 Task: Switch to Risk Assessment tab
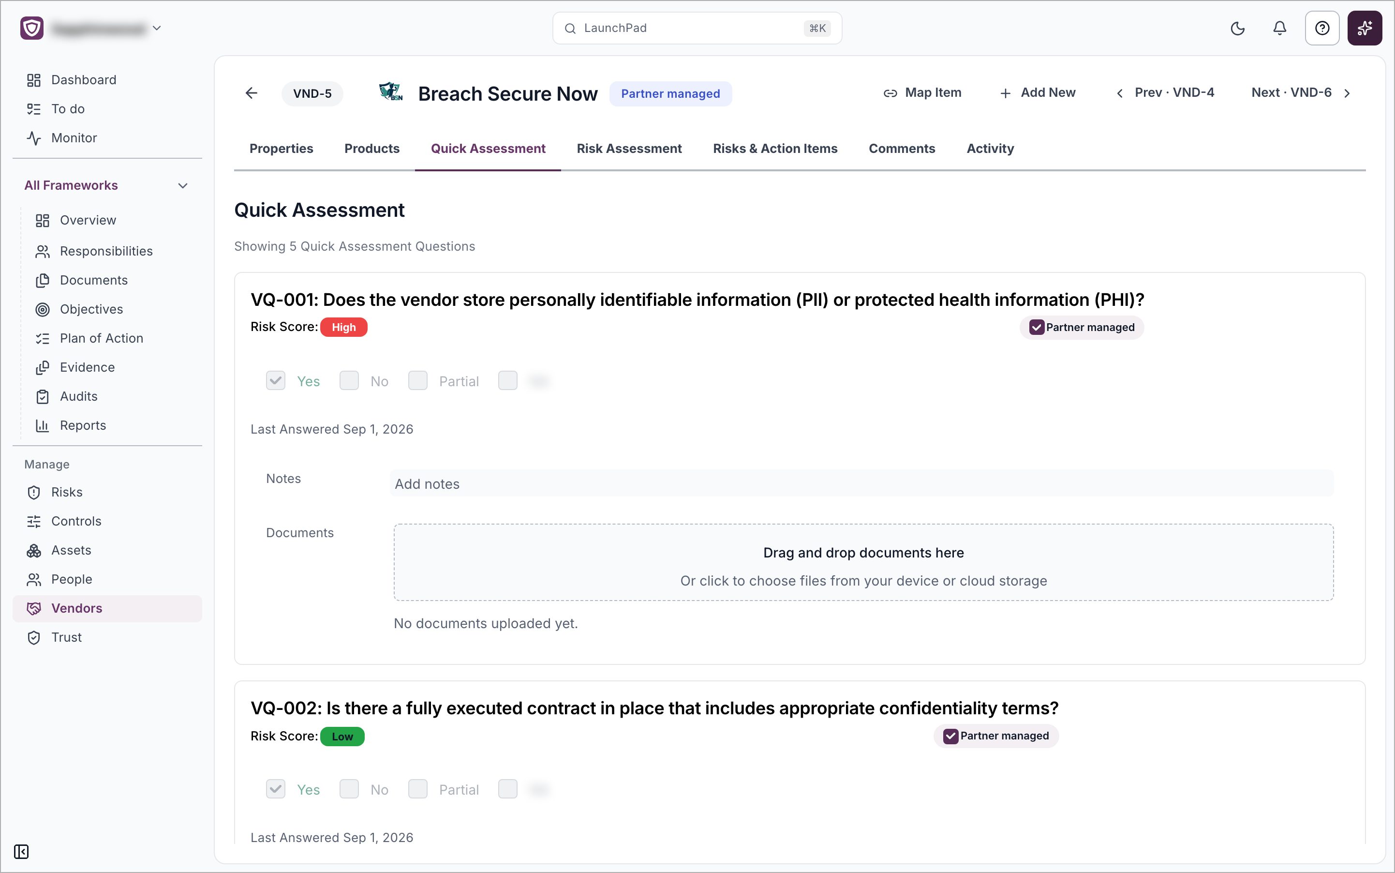pos(629,149)
